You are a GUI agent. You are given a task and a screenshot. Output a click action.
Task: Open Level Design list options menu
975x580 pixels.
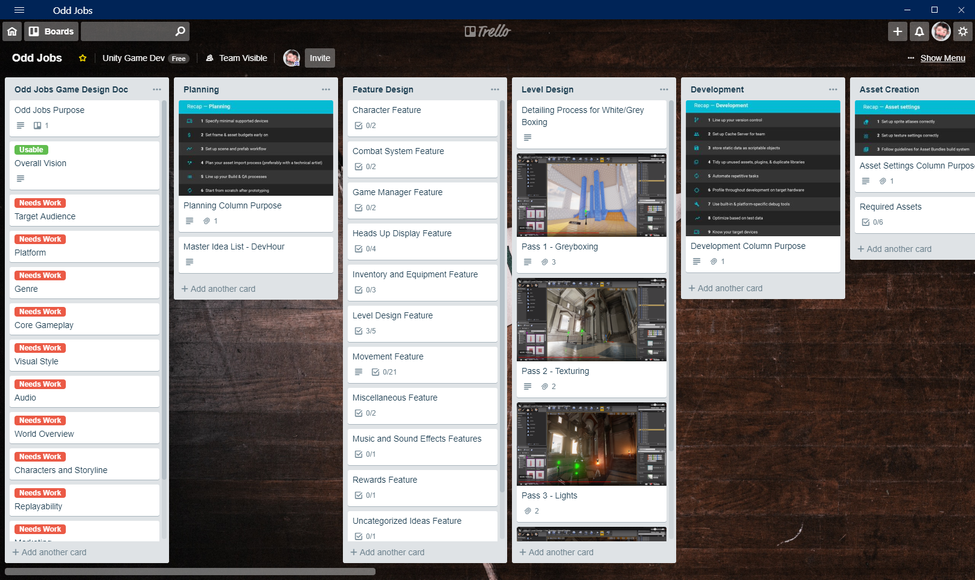coord(664,89)
